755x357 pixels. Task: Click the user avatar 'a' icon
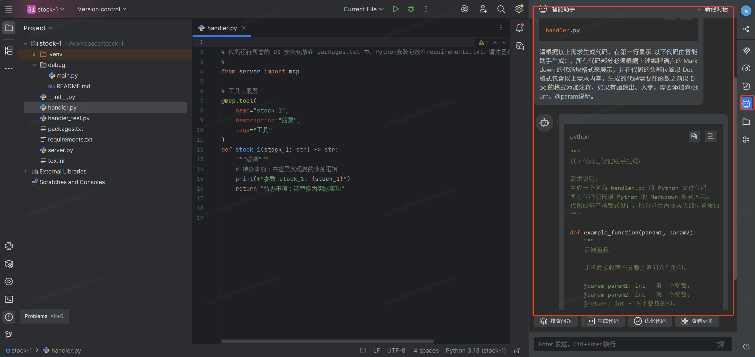tap(746, 11)
